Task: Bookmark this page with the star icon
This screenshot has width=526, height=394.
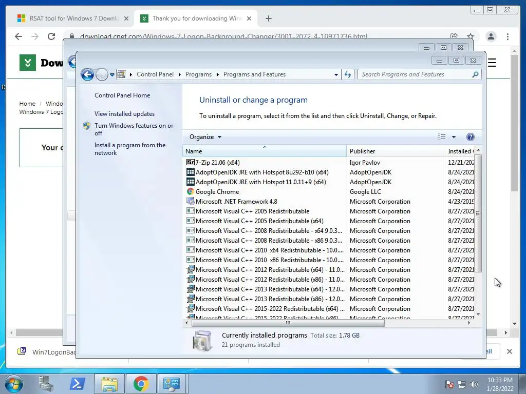Action: point(471,36)
